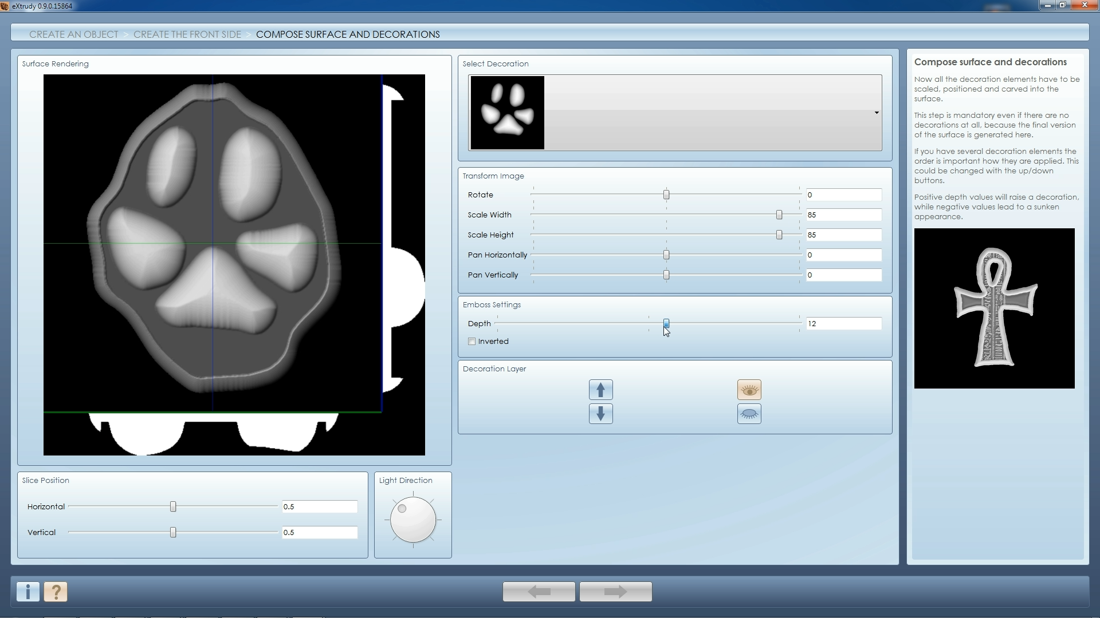This screenshot has width=1100, height=618.
Task: Show decoration using open eye icon
Action: point(749,390)
